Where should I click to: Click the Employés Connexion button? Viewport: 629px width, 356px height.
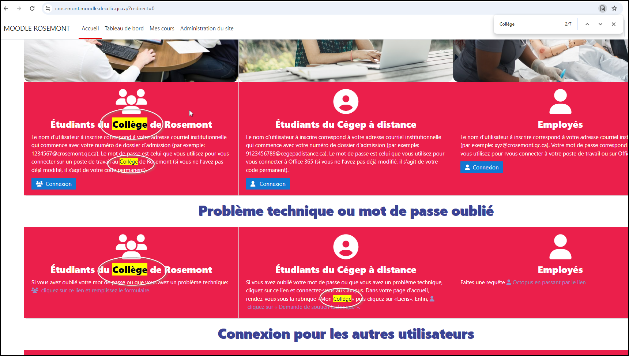pyautogui.click(x=482, y=167)
